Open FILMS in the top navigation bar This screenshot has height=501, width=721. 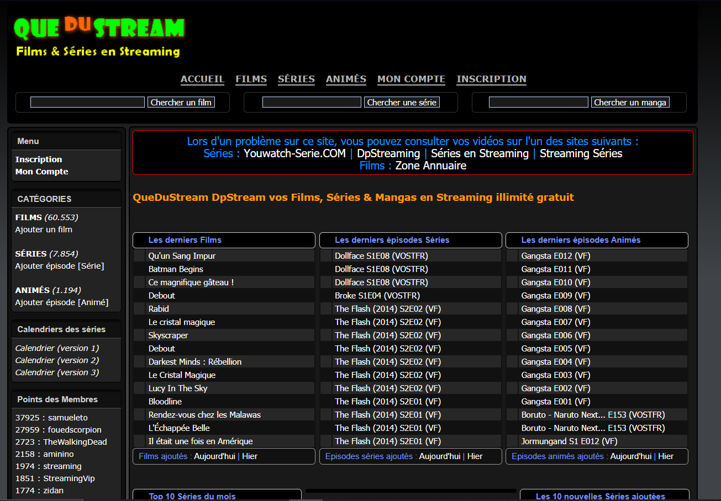tap(251, 79)
